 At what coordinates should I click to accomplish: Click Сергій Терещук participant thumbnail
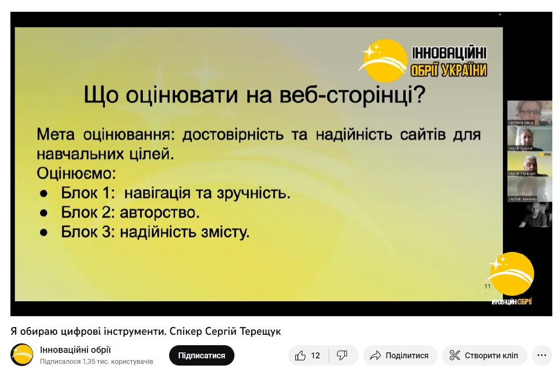(529, 164)
